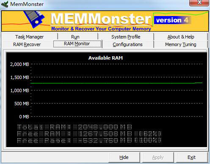This screenshot has height=164, width=210.
Task: Click the Apply button
Action: tap(158, 157)
